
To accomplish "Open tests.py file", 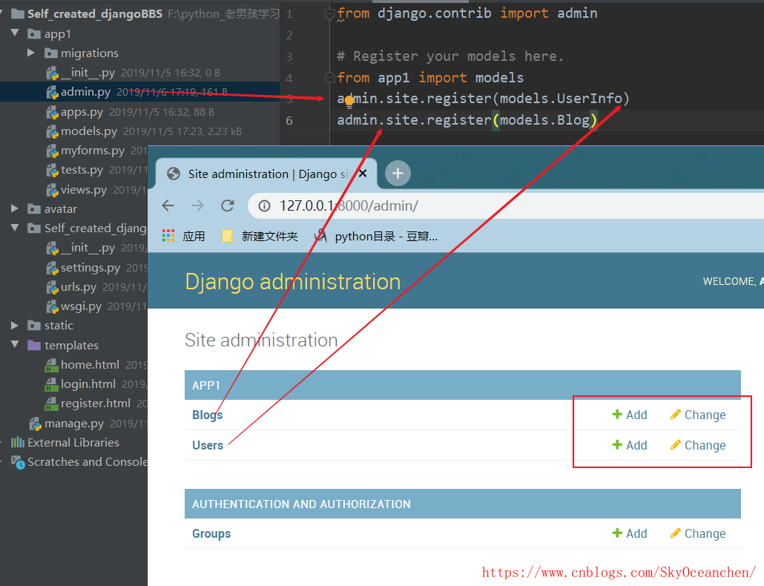I will [x=82, y=170].
